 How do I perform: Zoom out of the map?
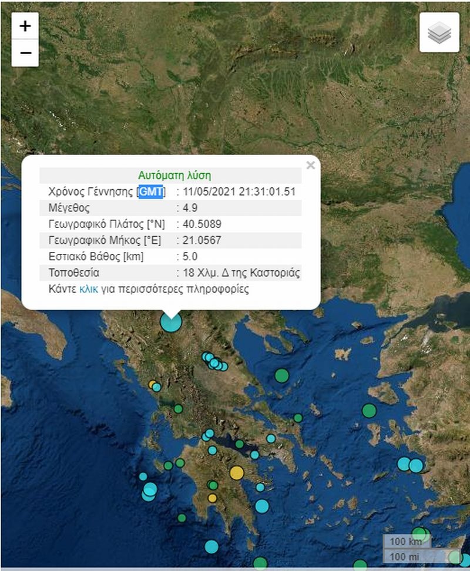25,53
